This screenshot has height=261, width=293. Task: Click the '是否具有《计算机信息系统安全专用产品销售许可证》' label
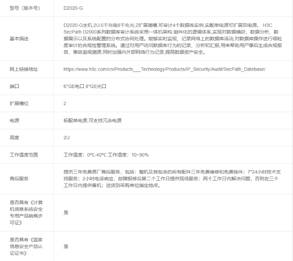coord(26,213)
